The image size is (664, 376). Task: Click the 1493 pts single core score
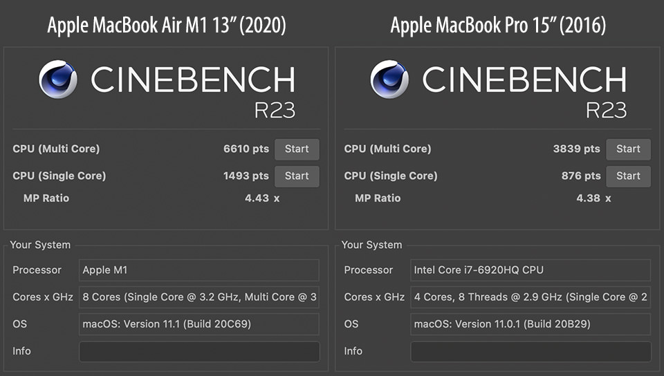click(246, 176)
